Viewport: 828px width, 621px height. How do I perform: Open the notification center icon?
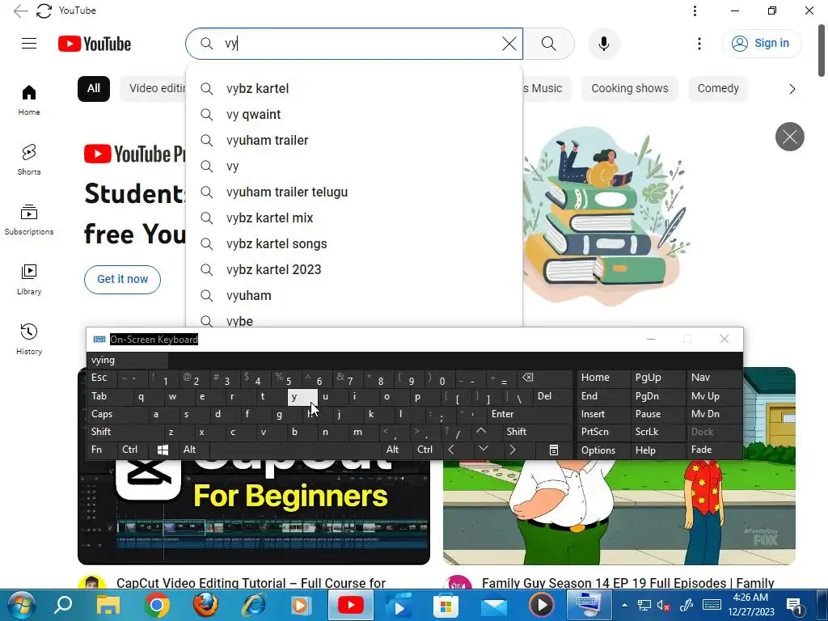795,606
